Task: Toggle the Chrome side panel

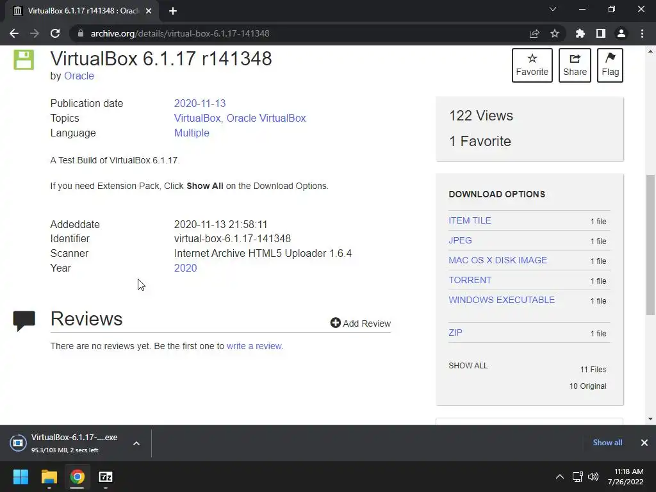Action: (x=601, y=33)
